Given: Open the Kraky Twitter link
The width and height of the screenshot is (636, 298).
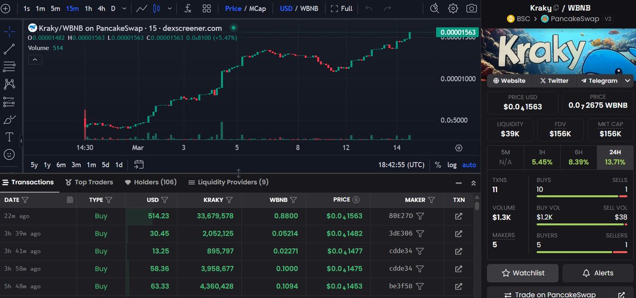Looking at the screenshot, I should pyautogui.click(x=554, y=81).
